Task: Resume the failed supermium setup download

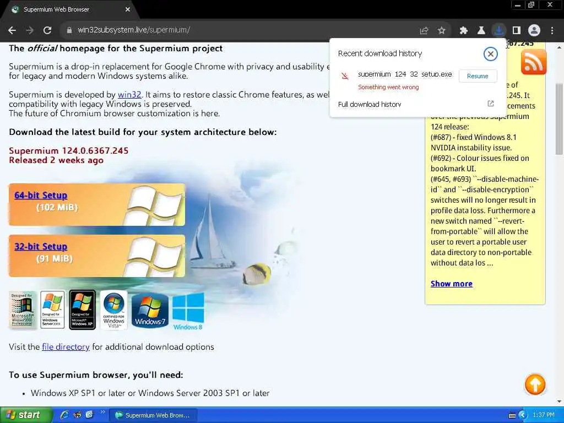Action: [478, 76]
